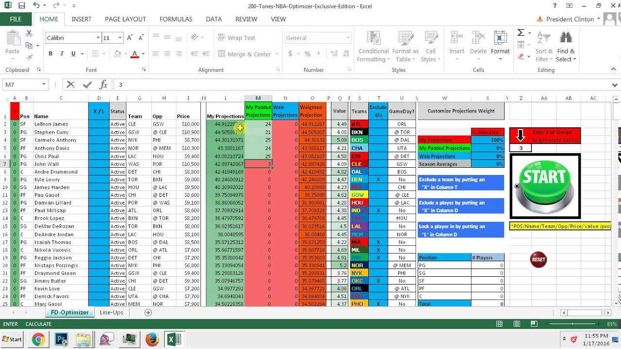Click the number of lineups cell showing 3
This screenshot has width=621, height=349.
521,148
